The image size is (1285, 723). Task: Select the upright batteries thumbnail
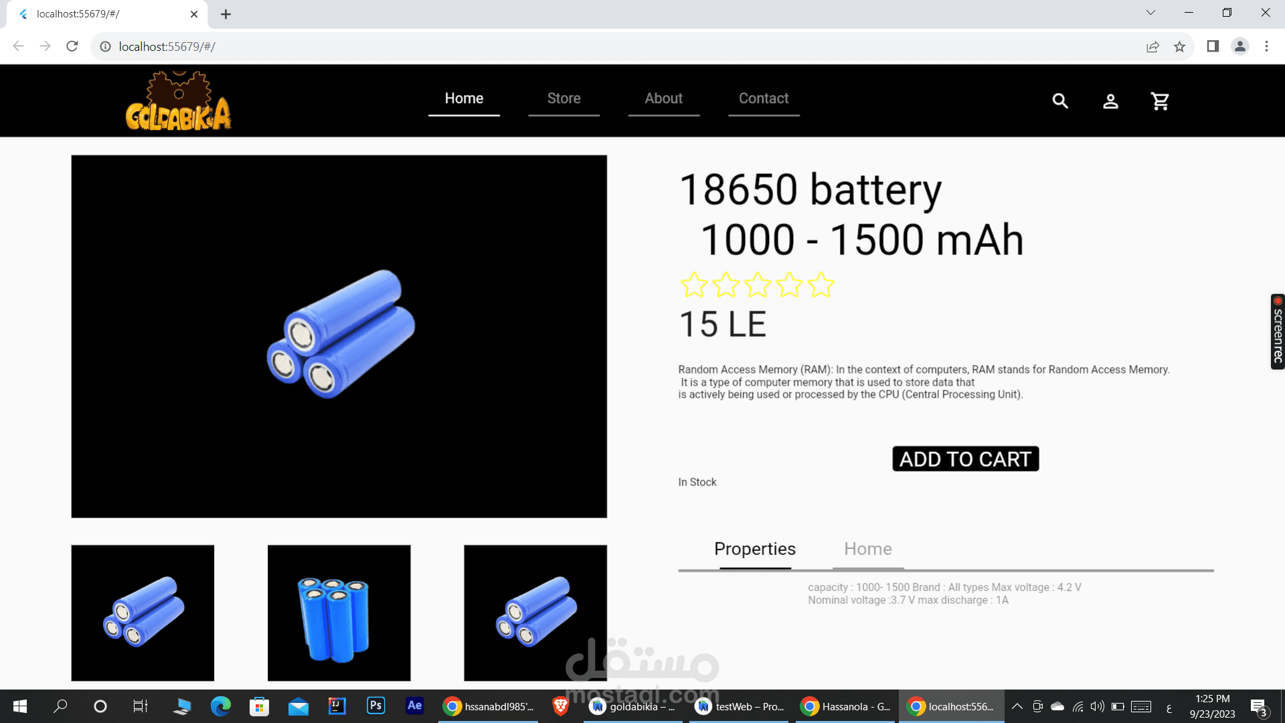coord(339,613)
